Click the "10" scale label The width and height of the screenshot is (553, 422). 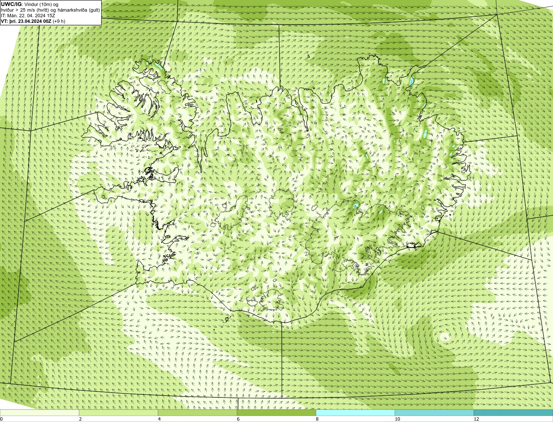tap(397, 419)
